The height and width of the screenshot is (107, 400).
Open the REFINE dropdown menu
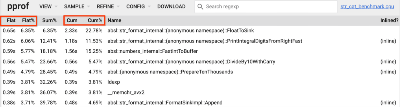click(x=108, y=7)
